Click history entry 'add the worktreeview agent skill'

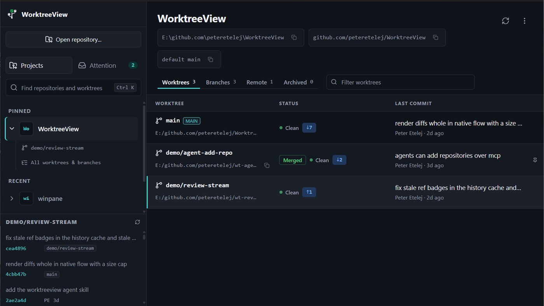[47, 290]
